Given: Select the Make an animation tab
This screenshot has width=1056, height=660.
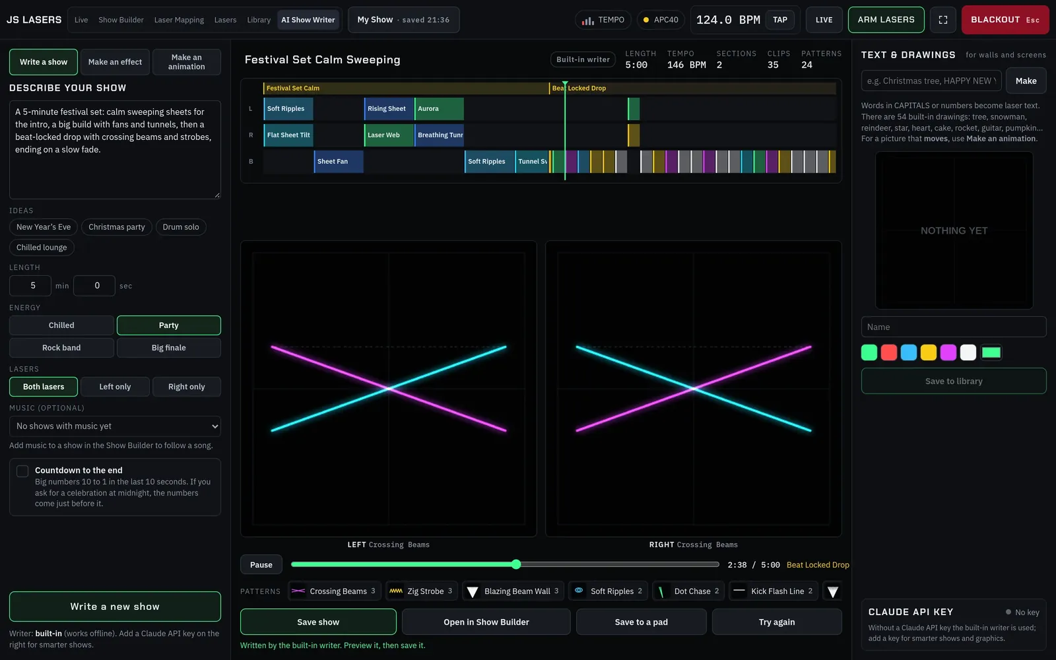Looking at the screenshot, I should click(187, 62).
